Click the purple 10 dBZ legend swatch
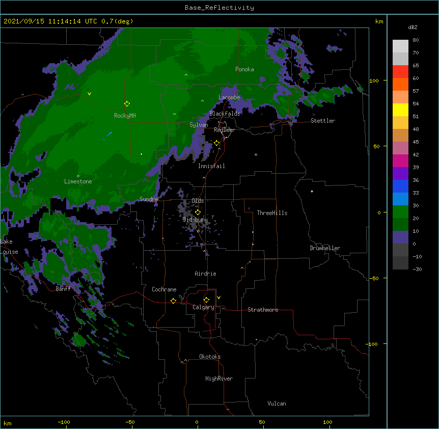Image resolution: width=439 pixels, height=429 pixels. [400, 237]
